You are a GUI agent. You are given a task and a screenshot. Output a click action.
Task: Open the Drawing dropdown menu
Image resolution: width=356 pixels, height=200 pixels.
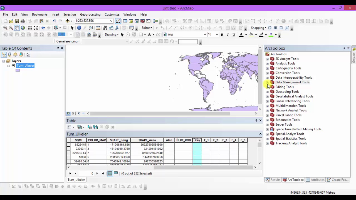(x=112, y=35)
